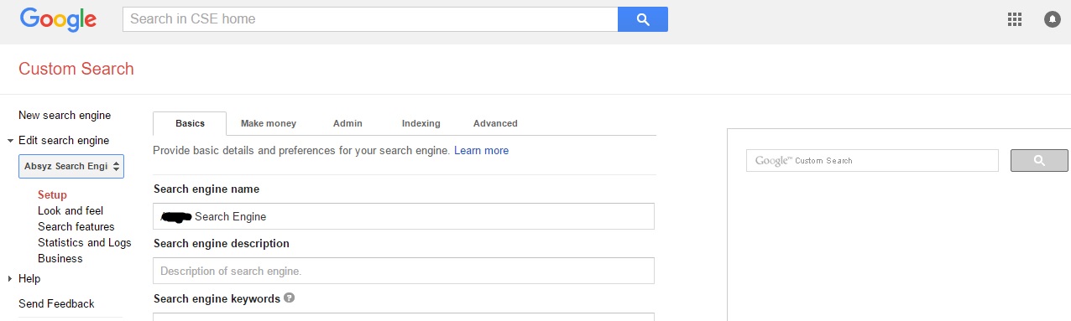Open the Absyz Search Engine dropdown
Screen dimensions: 1071x321
(x=71, y=166)
